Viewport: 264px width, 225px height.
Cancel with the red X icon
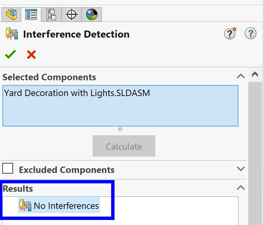(31, 54)
